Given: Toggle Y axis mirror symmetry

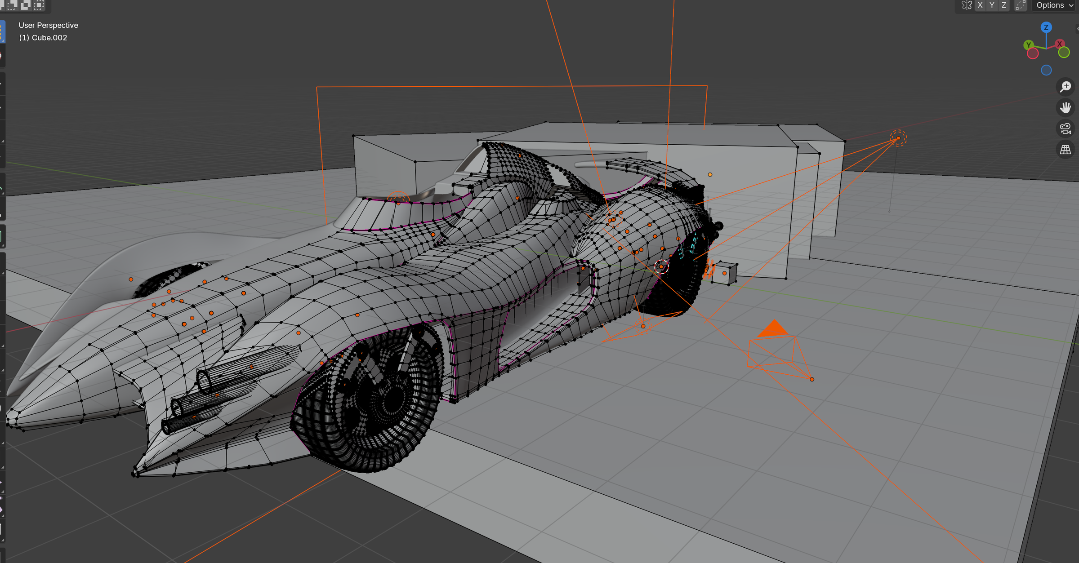Looking at the screenshot, I should (x=992, y=5).
